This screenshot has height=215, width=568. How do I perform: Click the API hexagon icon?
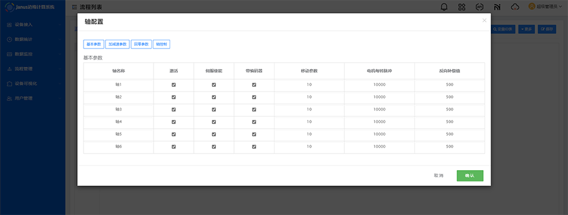[x=479, y=7]
